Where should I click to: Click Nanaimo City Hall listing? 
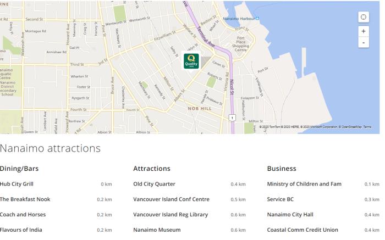[290, 215]
